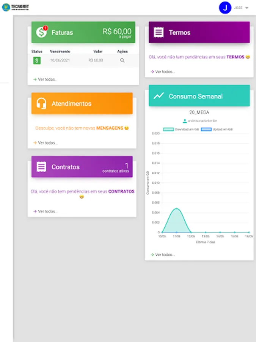View invoice details with the magnifier icon
Screen dimensions: 256x342
[123, 60]
